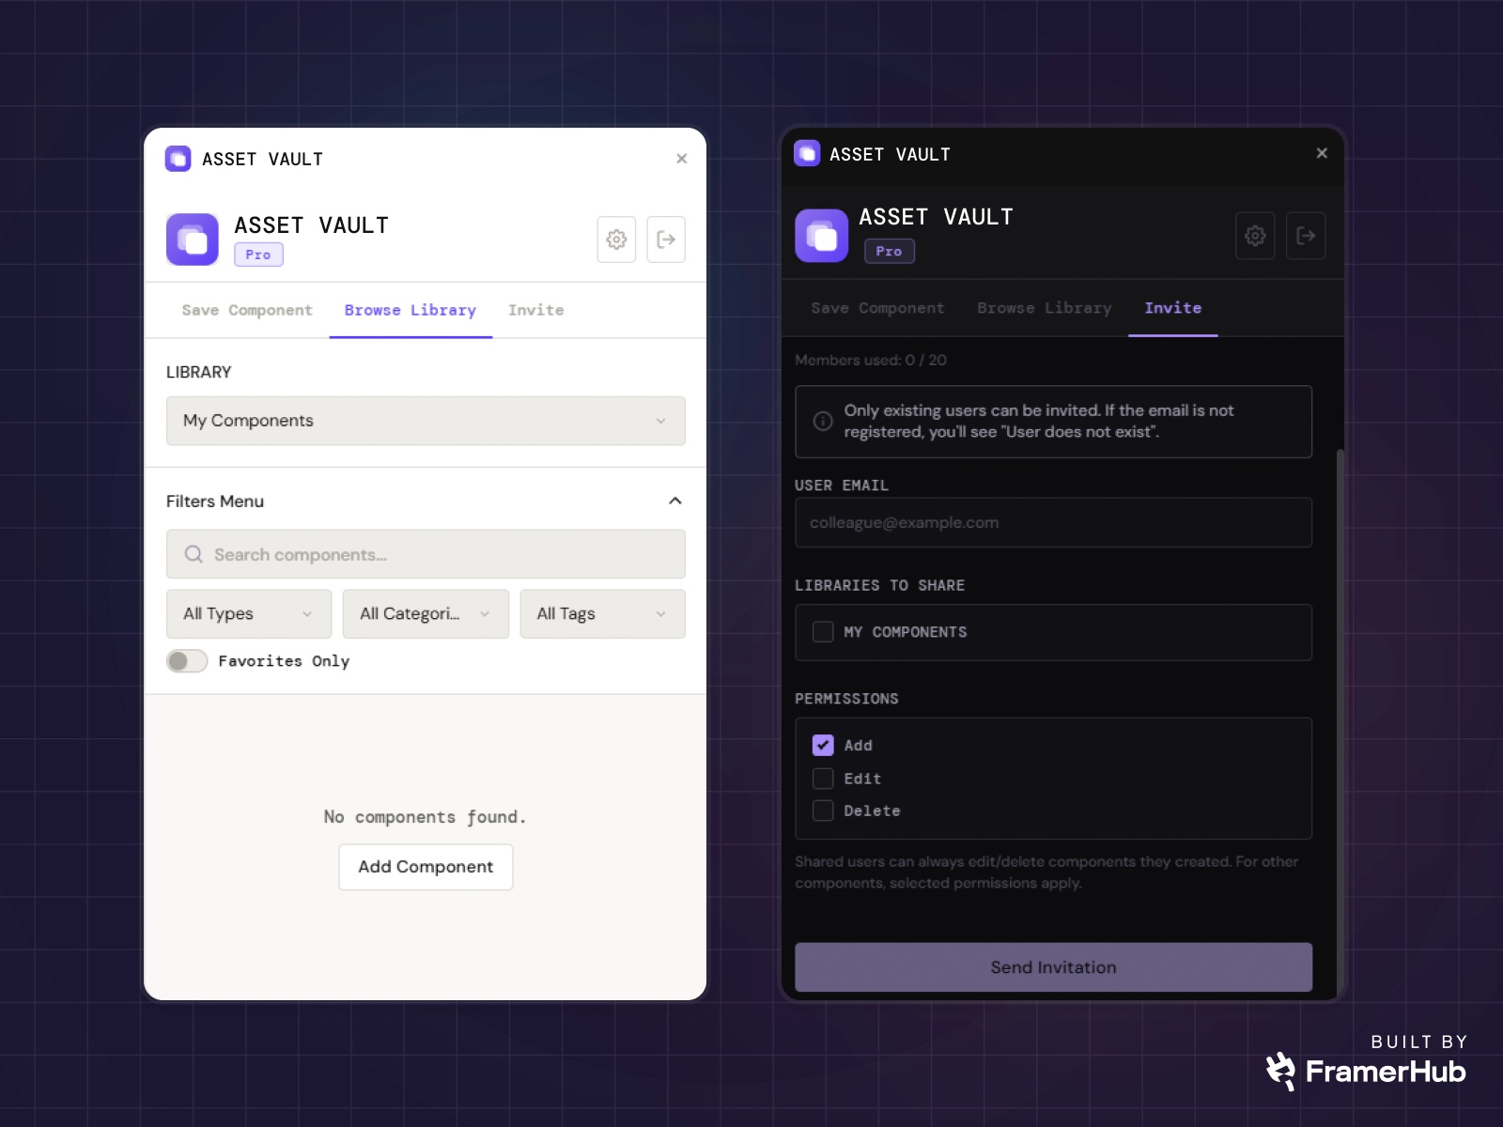Open settings gear on the dark Invite panel
Screen dimensions: 1503x1127
(x=1255, y=236)
